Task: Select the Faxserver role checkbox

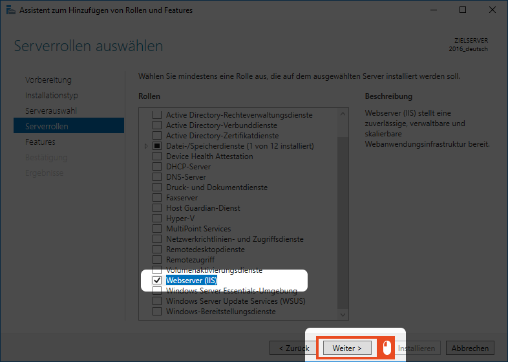Action: coord(157,198)
